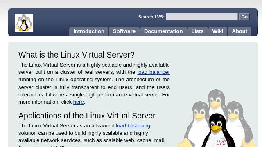Screen dimensions: 262x147
Task: Open the Software tab
Action: [124, 31]
